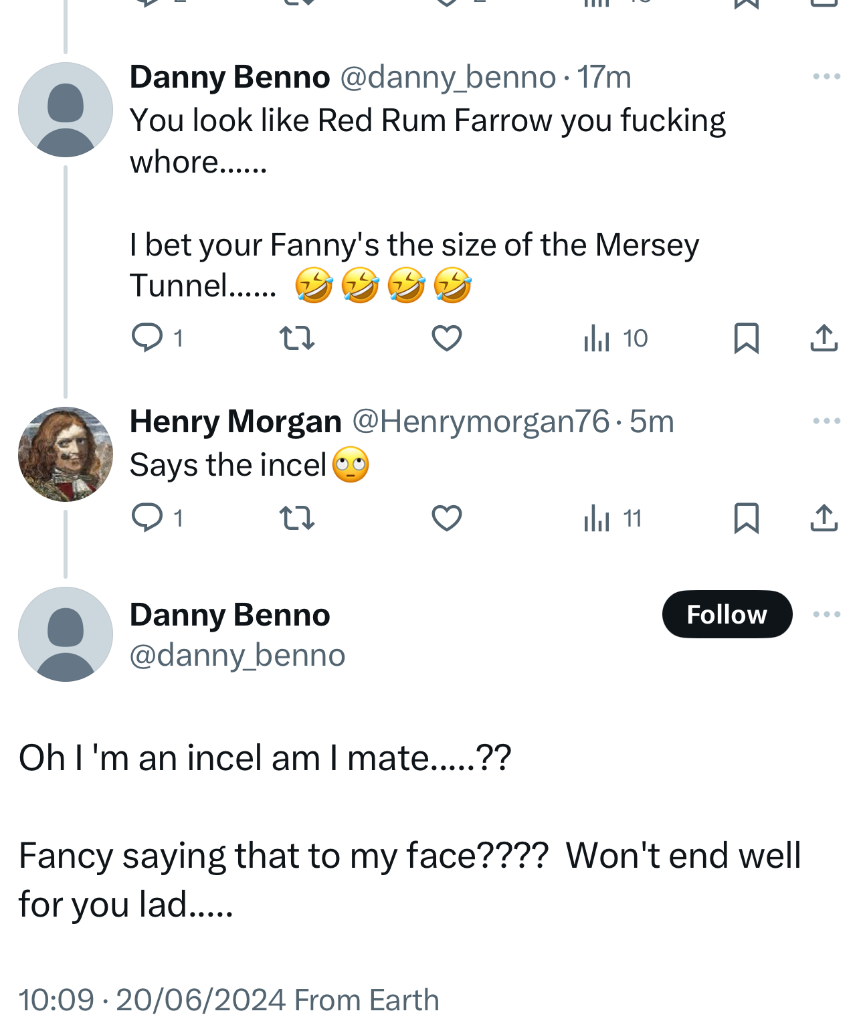Image resolution: width=863 pixels, height=1023 pixels.
Task: Follow Danny Benno
Action: point(727,614)
